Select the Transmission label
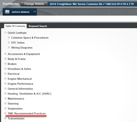137x122 pixels. (16, 119)
